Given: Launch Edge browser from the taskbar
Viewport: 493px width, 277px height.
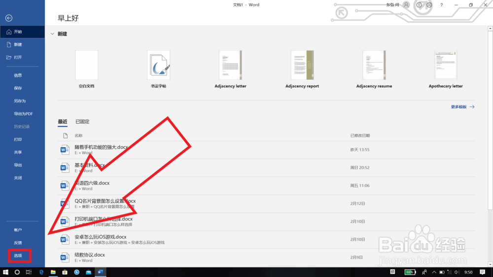Looking at the screenshot, I should coord(41,272).
